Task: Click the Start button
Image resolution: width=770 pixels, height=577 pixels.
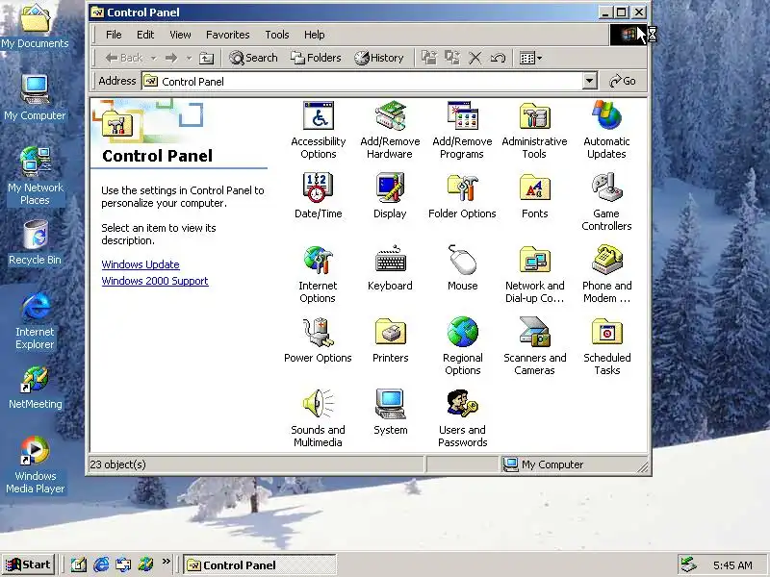Action: pyautogui.click(x=28, y=564)
